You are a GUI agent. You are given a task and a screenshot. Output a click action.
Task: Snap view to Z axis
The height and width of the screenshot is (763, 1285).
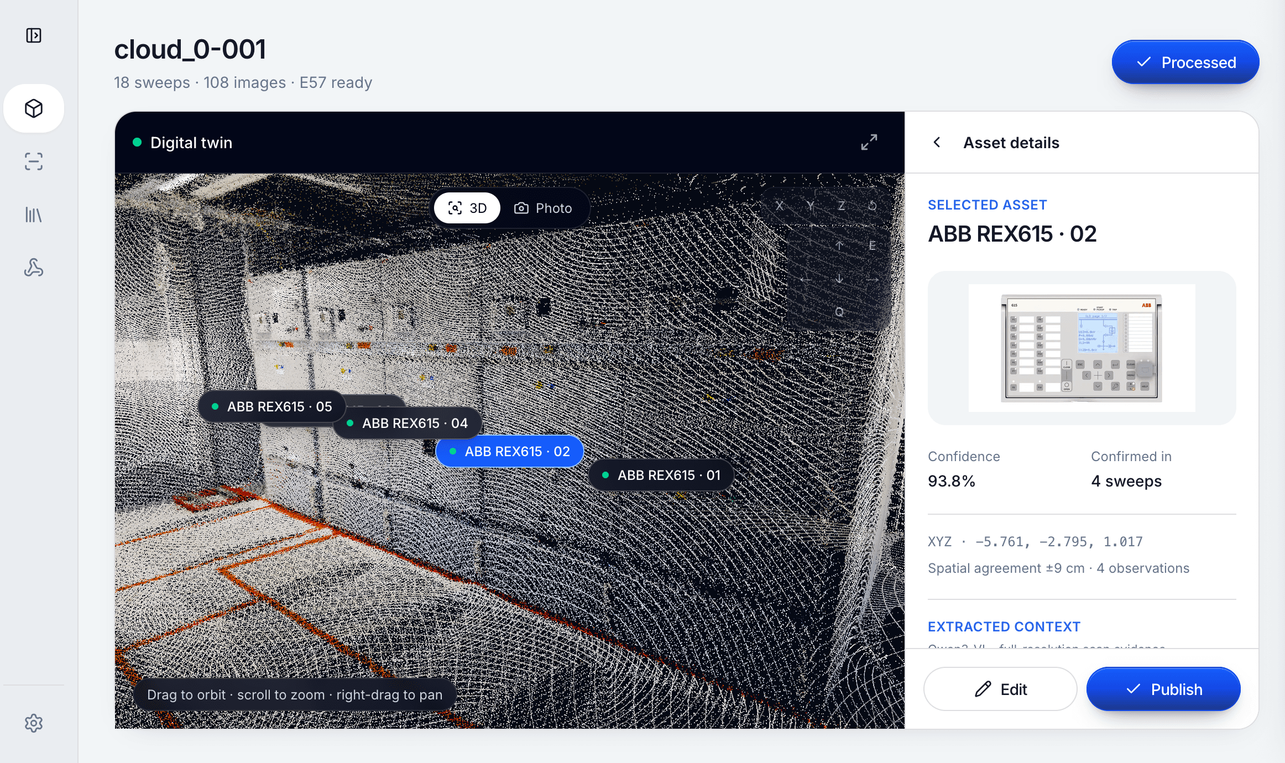pyautogui.click(x=842, y=206)
